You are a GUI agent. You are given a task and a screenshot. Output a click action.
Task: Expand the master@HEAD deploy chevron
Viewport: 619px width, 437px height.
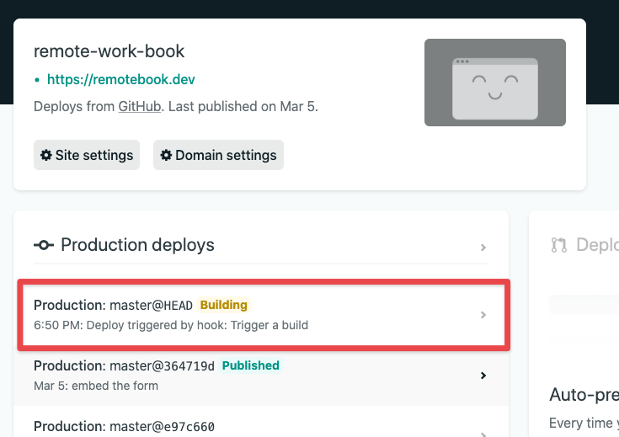click(483, 315)
